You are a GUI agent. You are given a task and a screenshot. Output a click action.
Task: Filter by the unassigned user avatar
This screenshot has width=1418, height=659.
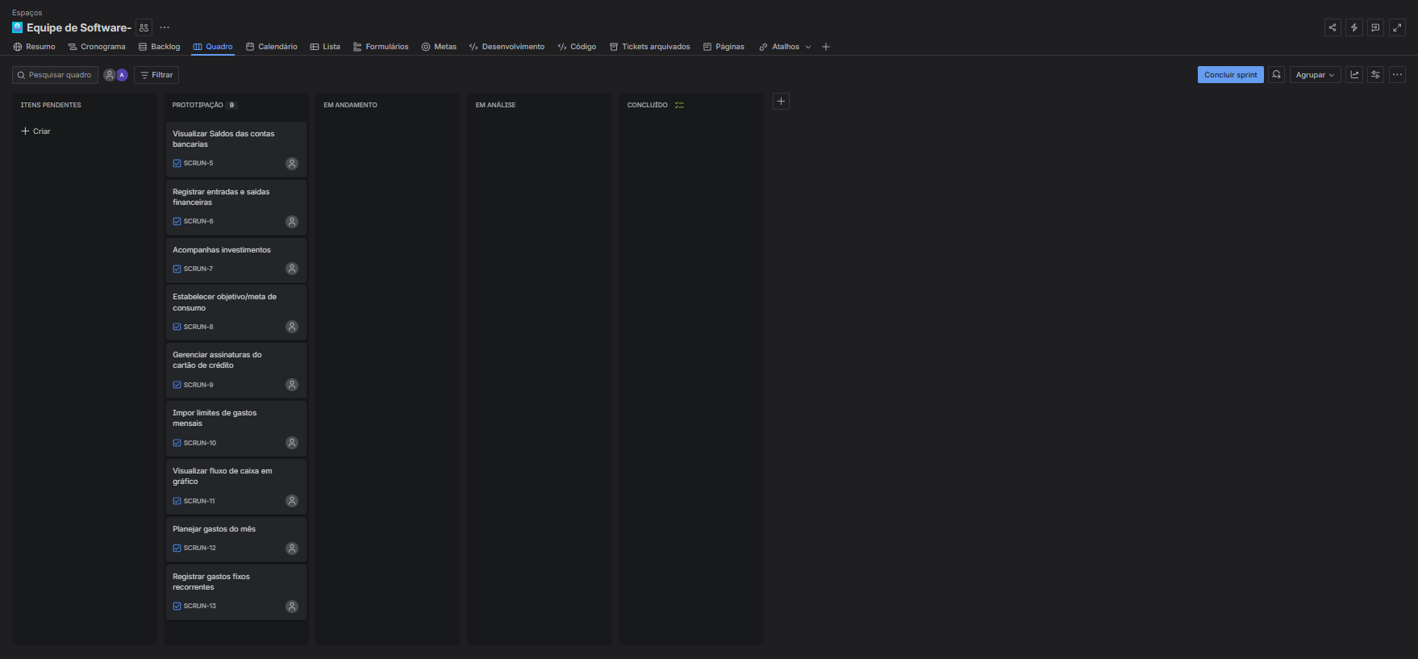(x=110, y=75)
